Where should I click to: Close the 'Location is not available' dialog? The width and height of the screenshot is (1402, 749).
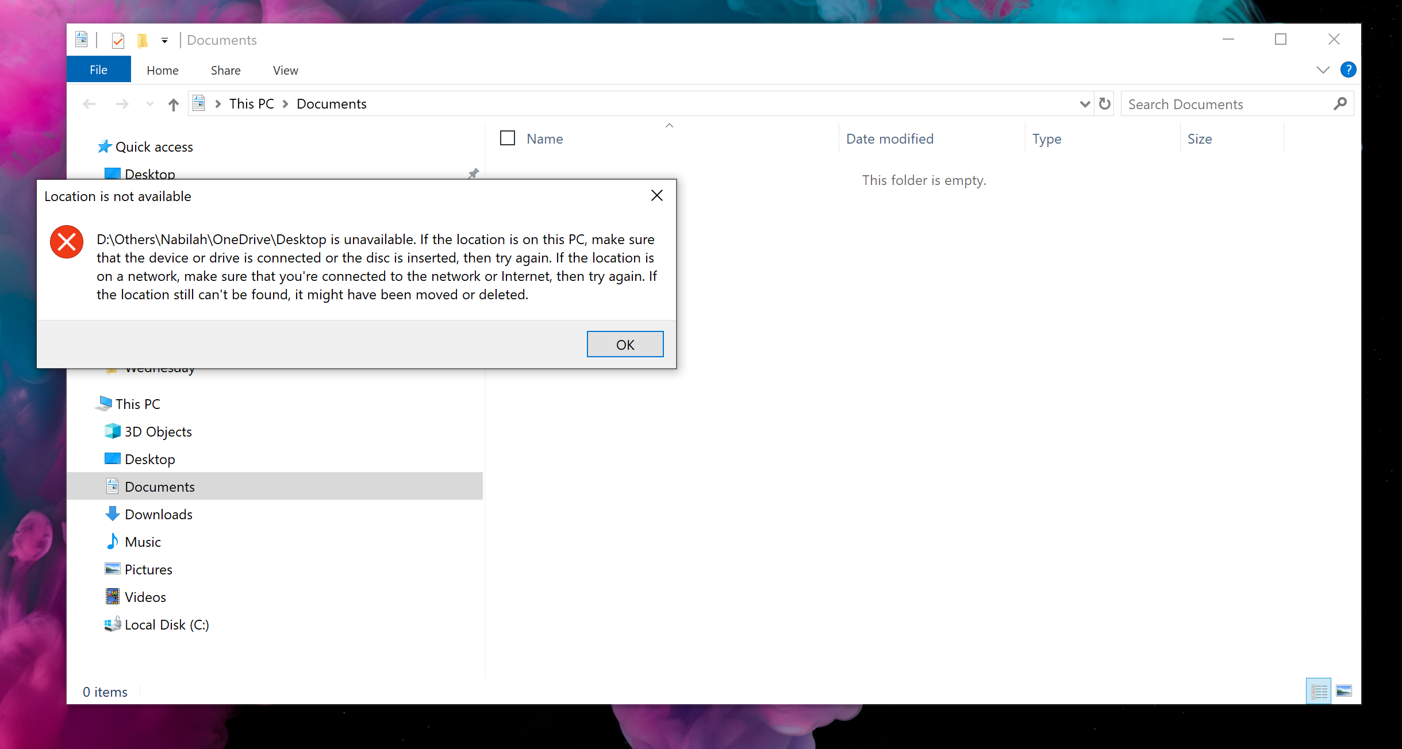(656, 195)
